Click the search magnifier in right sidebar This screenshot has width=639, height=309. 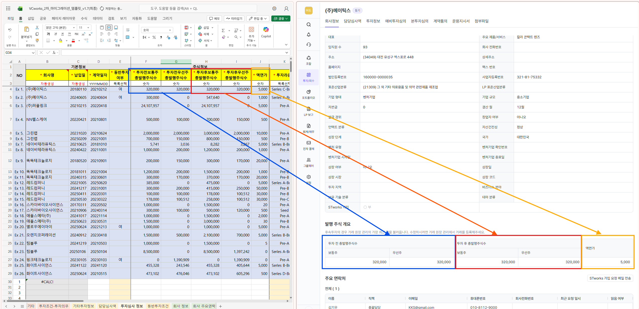pyautogui.click(x=308, y=25)
